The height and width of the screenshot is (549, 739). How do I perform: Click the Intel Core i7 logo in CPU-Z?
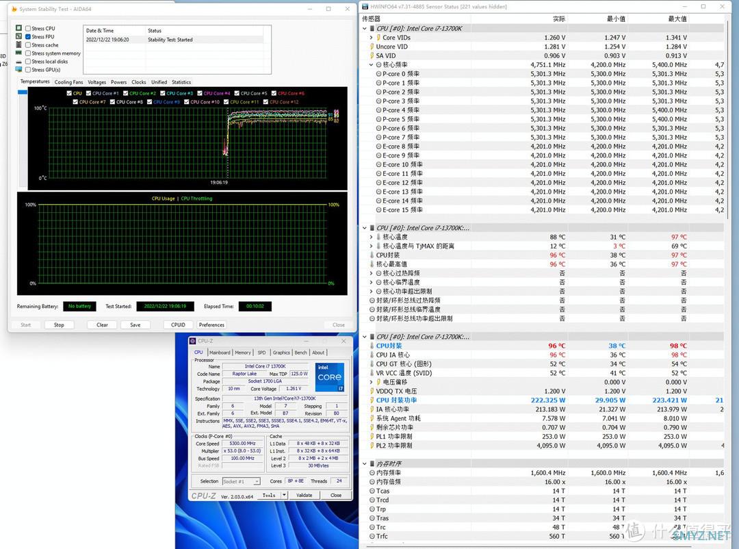[329, 377]
